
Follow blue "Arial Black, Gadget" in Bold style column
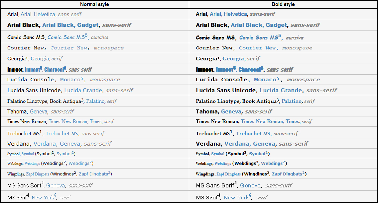(x=259, y=25)
